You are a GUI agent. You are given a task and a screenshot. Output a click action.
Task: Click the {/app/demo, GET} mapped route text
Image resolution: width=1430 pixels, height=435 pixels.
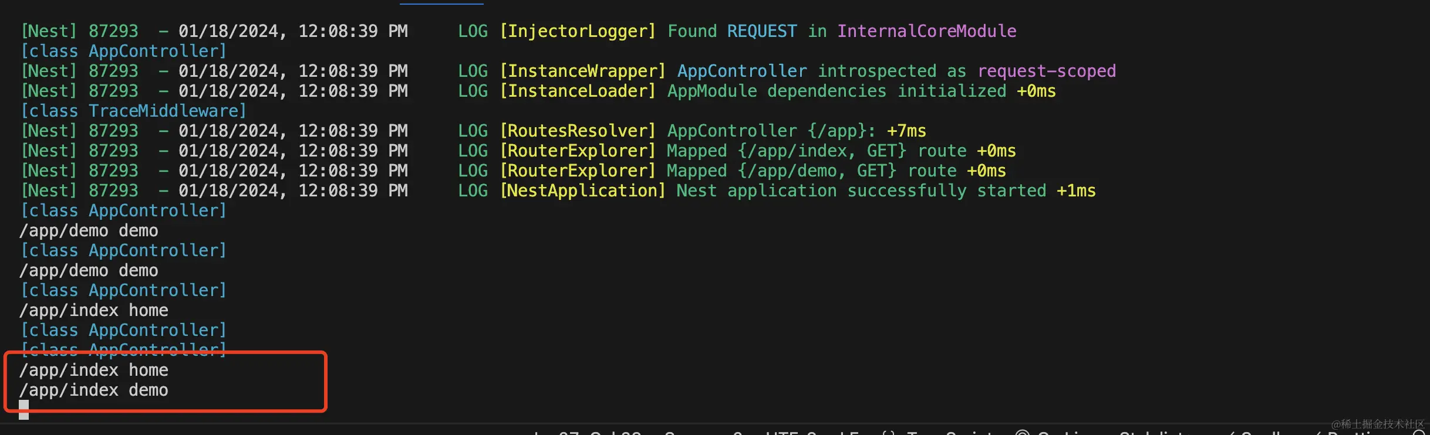tap(817, 171)
